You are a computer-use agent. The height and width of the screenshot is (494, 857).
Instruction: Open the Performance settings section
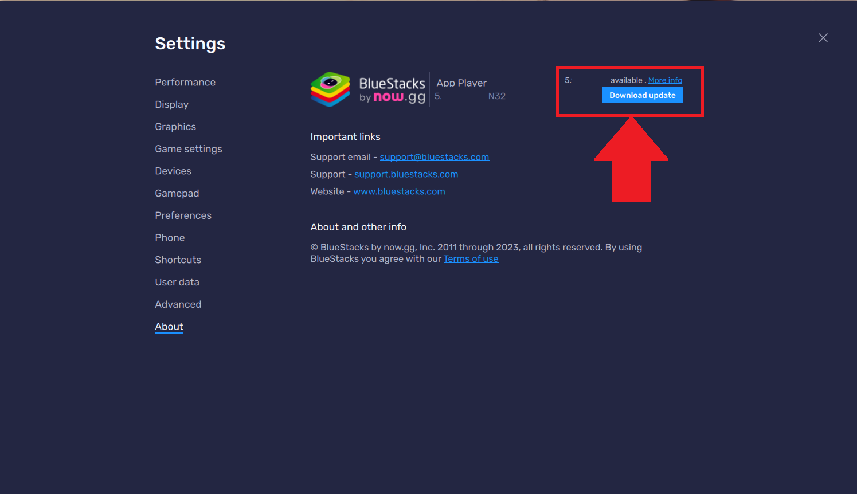(185, 82)
